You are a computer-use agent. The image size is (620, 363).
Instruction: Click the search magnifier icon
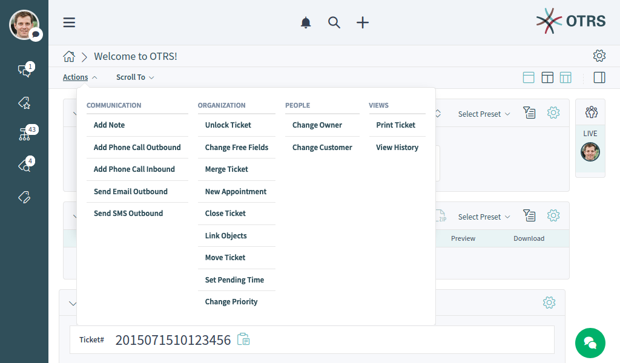tap(334, 22)
